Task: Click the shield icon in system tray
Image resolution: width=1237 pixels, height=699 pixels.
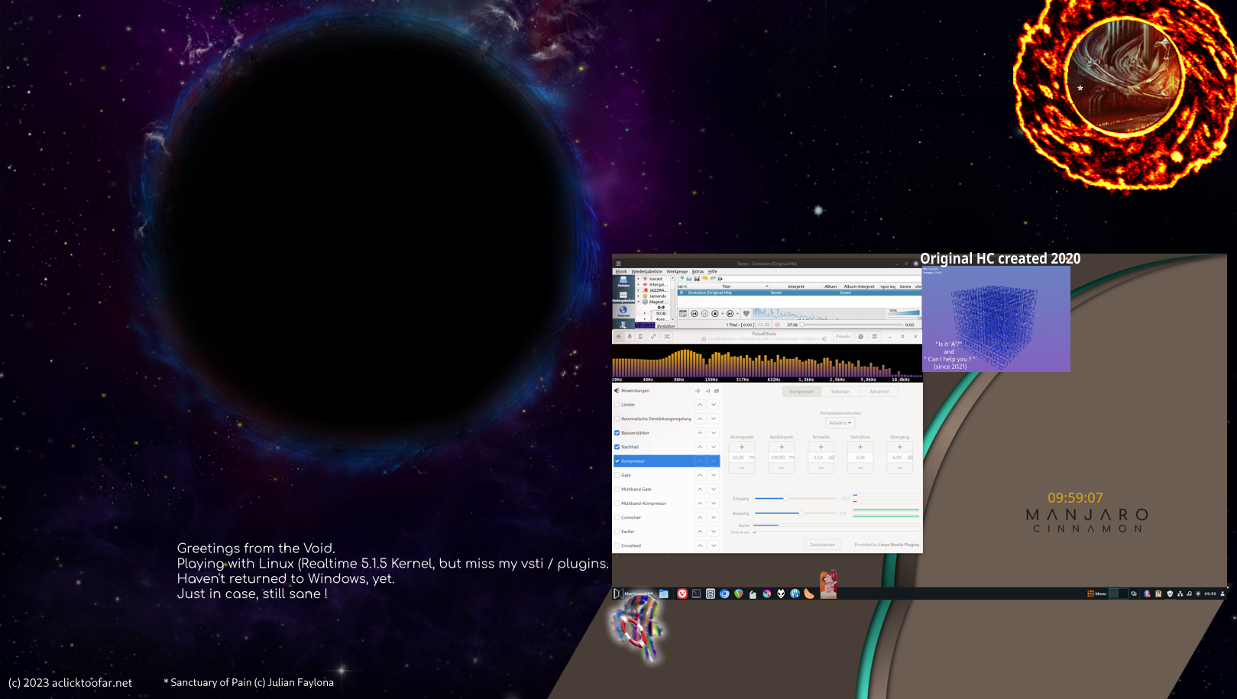Action: tap(1170, 594)
